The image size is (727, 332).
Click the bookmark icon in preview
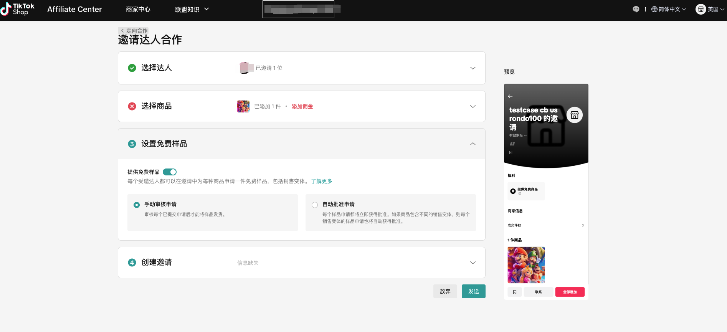click(x=515, y=292)
